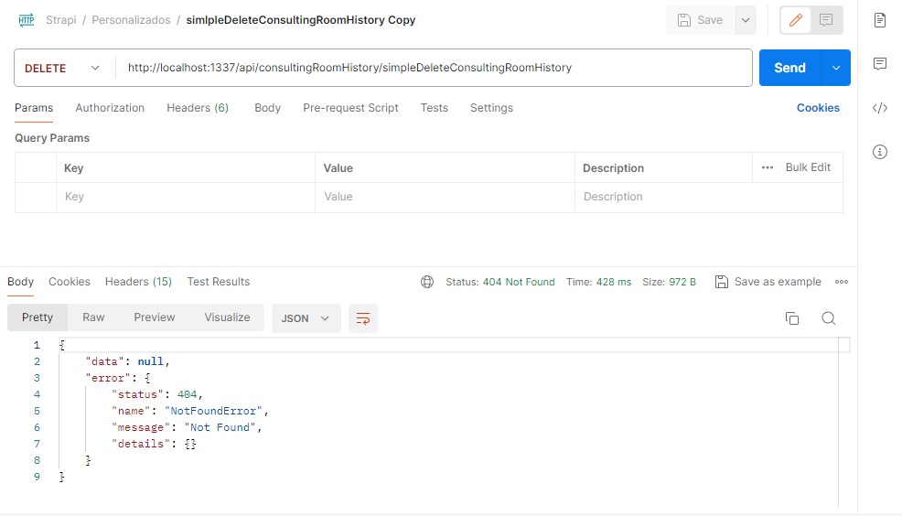Open the JSON format dropdown
Screen dimensions: 902x516
[306, 318]
